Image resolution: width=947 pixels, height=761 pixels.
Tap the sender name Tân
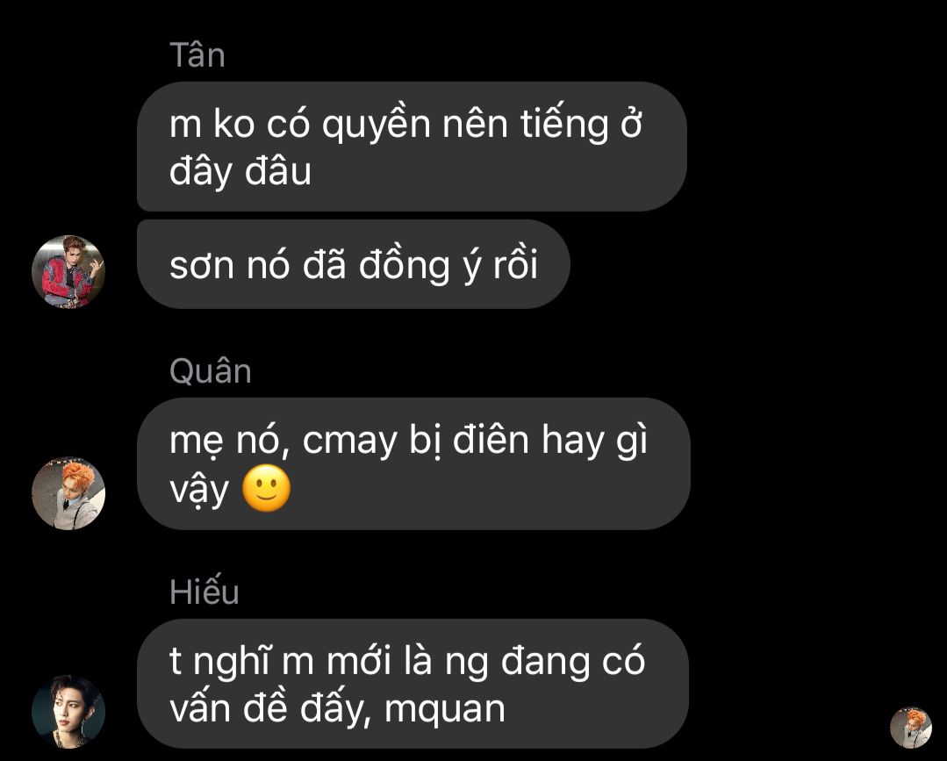197,55
